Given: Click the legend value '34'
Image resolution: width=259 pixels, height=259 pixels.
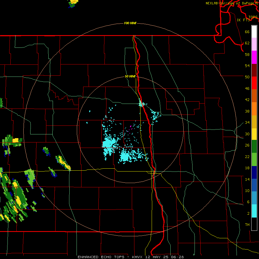Looking at the screenshot, I should tap(247, 123).
